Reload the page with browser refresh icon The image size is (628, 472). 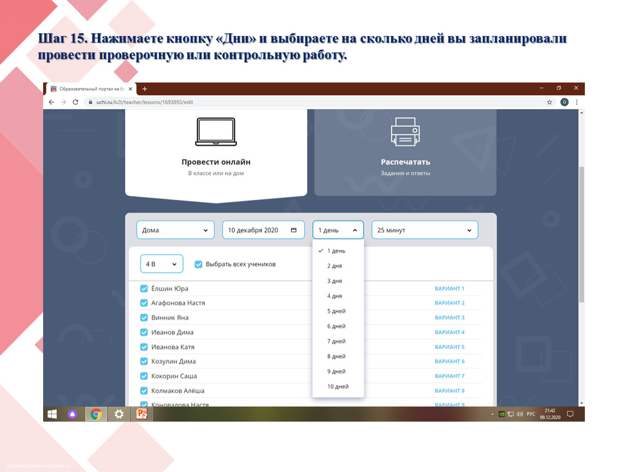(76, 102)
